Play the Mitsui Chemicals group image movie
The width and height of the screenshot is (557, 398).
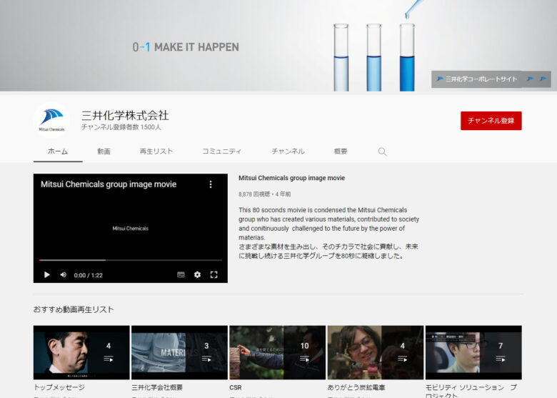[x=47, y=274]
